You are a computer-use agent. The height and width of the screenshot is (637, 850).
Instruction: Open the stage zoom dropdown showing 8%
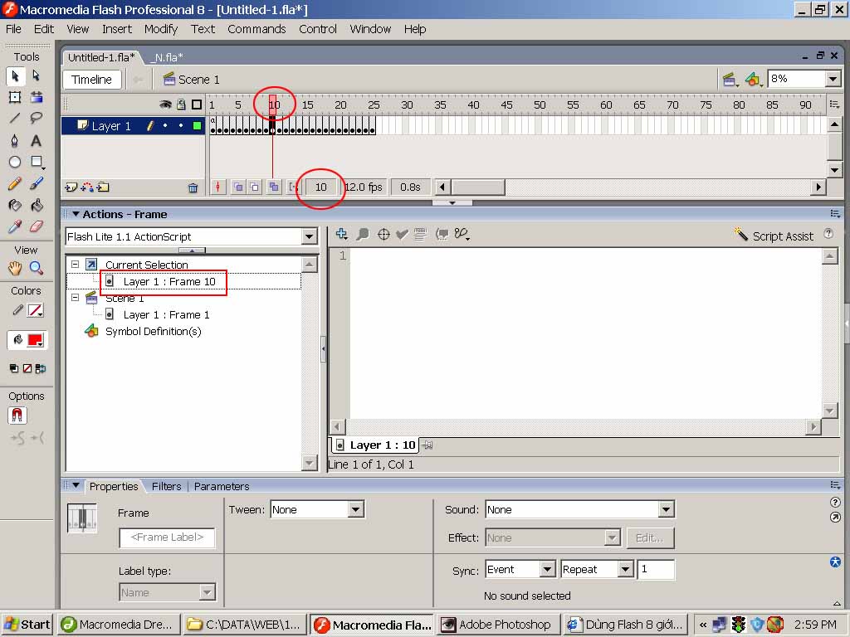coord(833,79)
